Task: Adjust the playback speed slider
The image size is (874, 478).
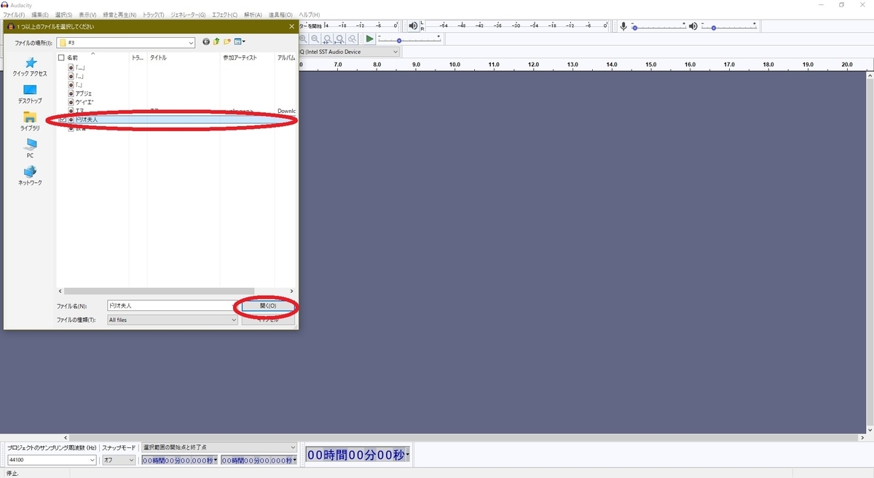Action: click(x=399, y=40)
